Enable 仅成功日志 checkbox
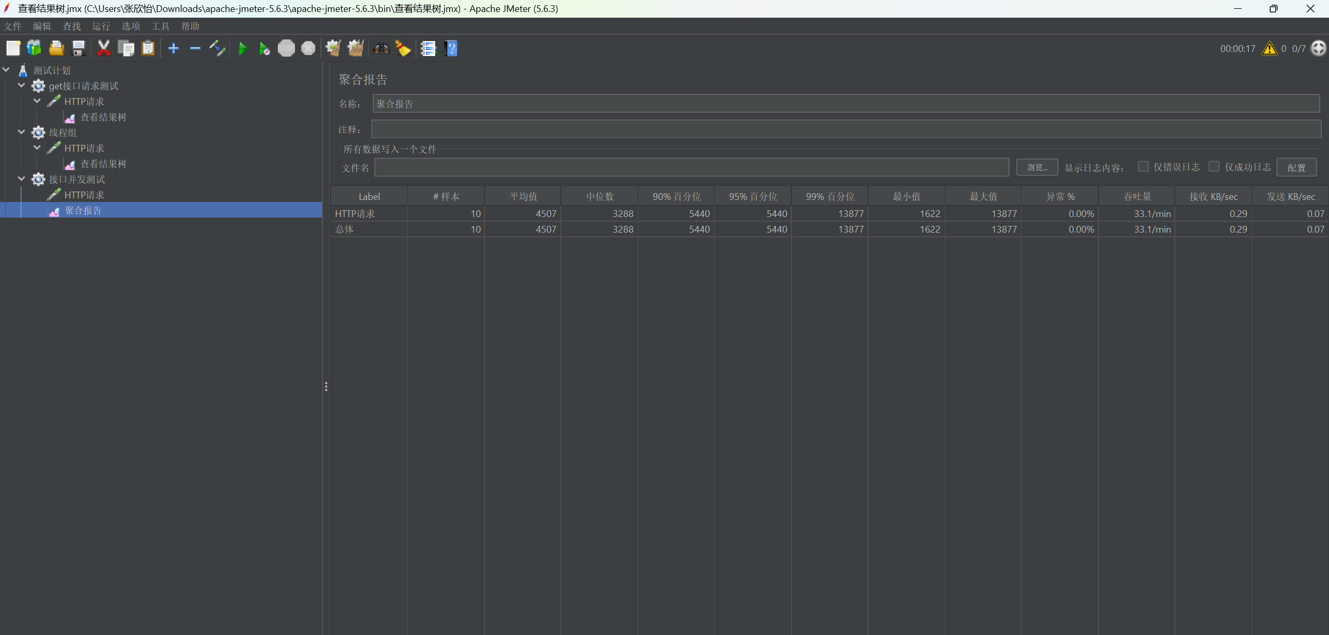This screenshot has height=635, width=1329. point(1214,167)
